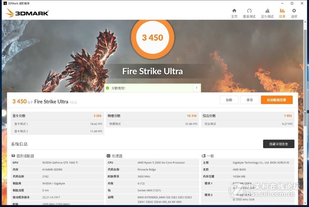
Task: Click NVIDIA GeForce GTX 1660 Ti text
Action: [60, 163]
